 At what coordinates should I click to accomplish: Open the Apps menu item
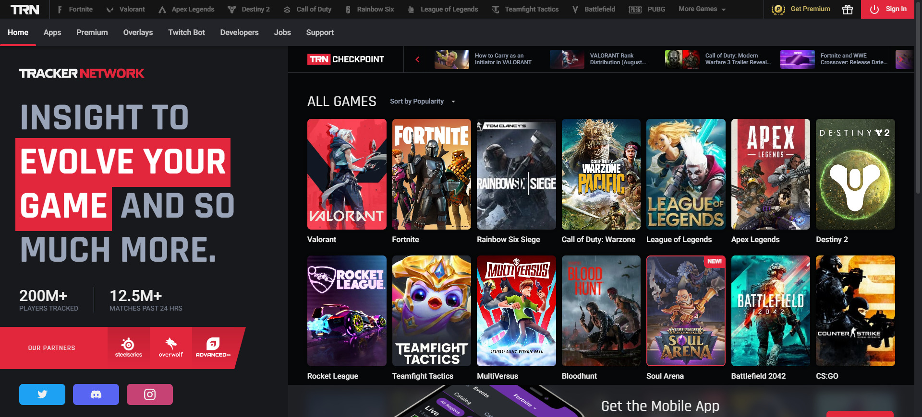pyautogui.click(x=52, y=33)
